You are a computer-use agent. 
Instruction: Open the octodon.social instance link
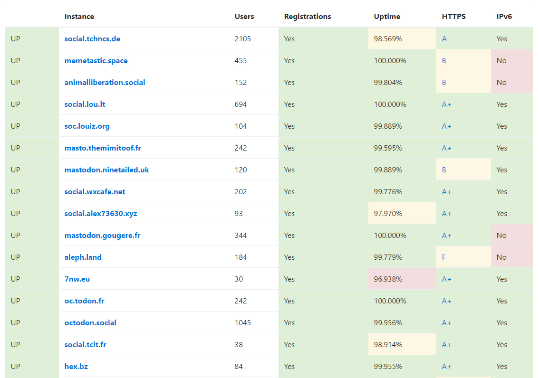point(90,322)
